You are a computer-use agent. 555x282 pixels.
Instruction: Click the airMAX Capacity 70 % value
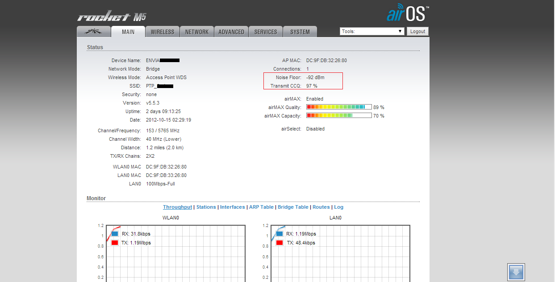[x=379, y=116]
